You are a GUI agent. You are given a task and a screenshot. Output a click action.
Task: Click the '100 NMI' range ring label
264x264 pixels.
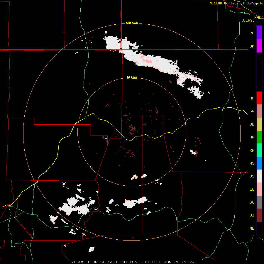pyautogui.click(x=132, y=23)
